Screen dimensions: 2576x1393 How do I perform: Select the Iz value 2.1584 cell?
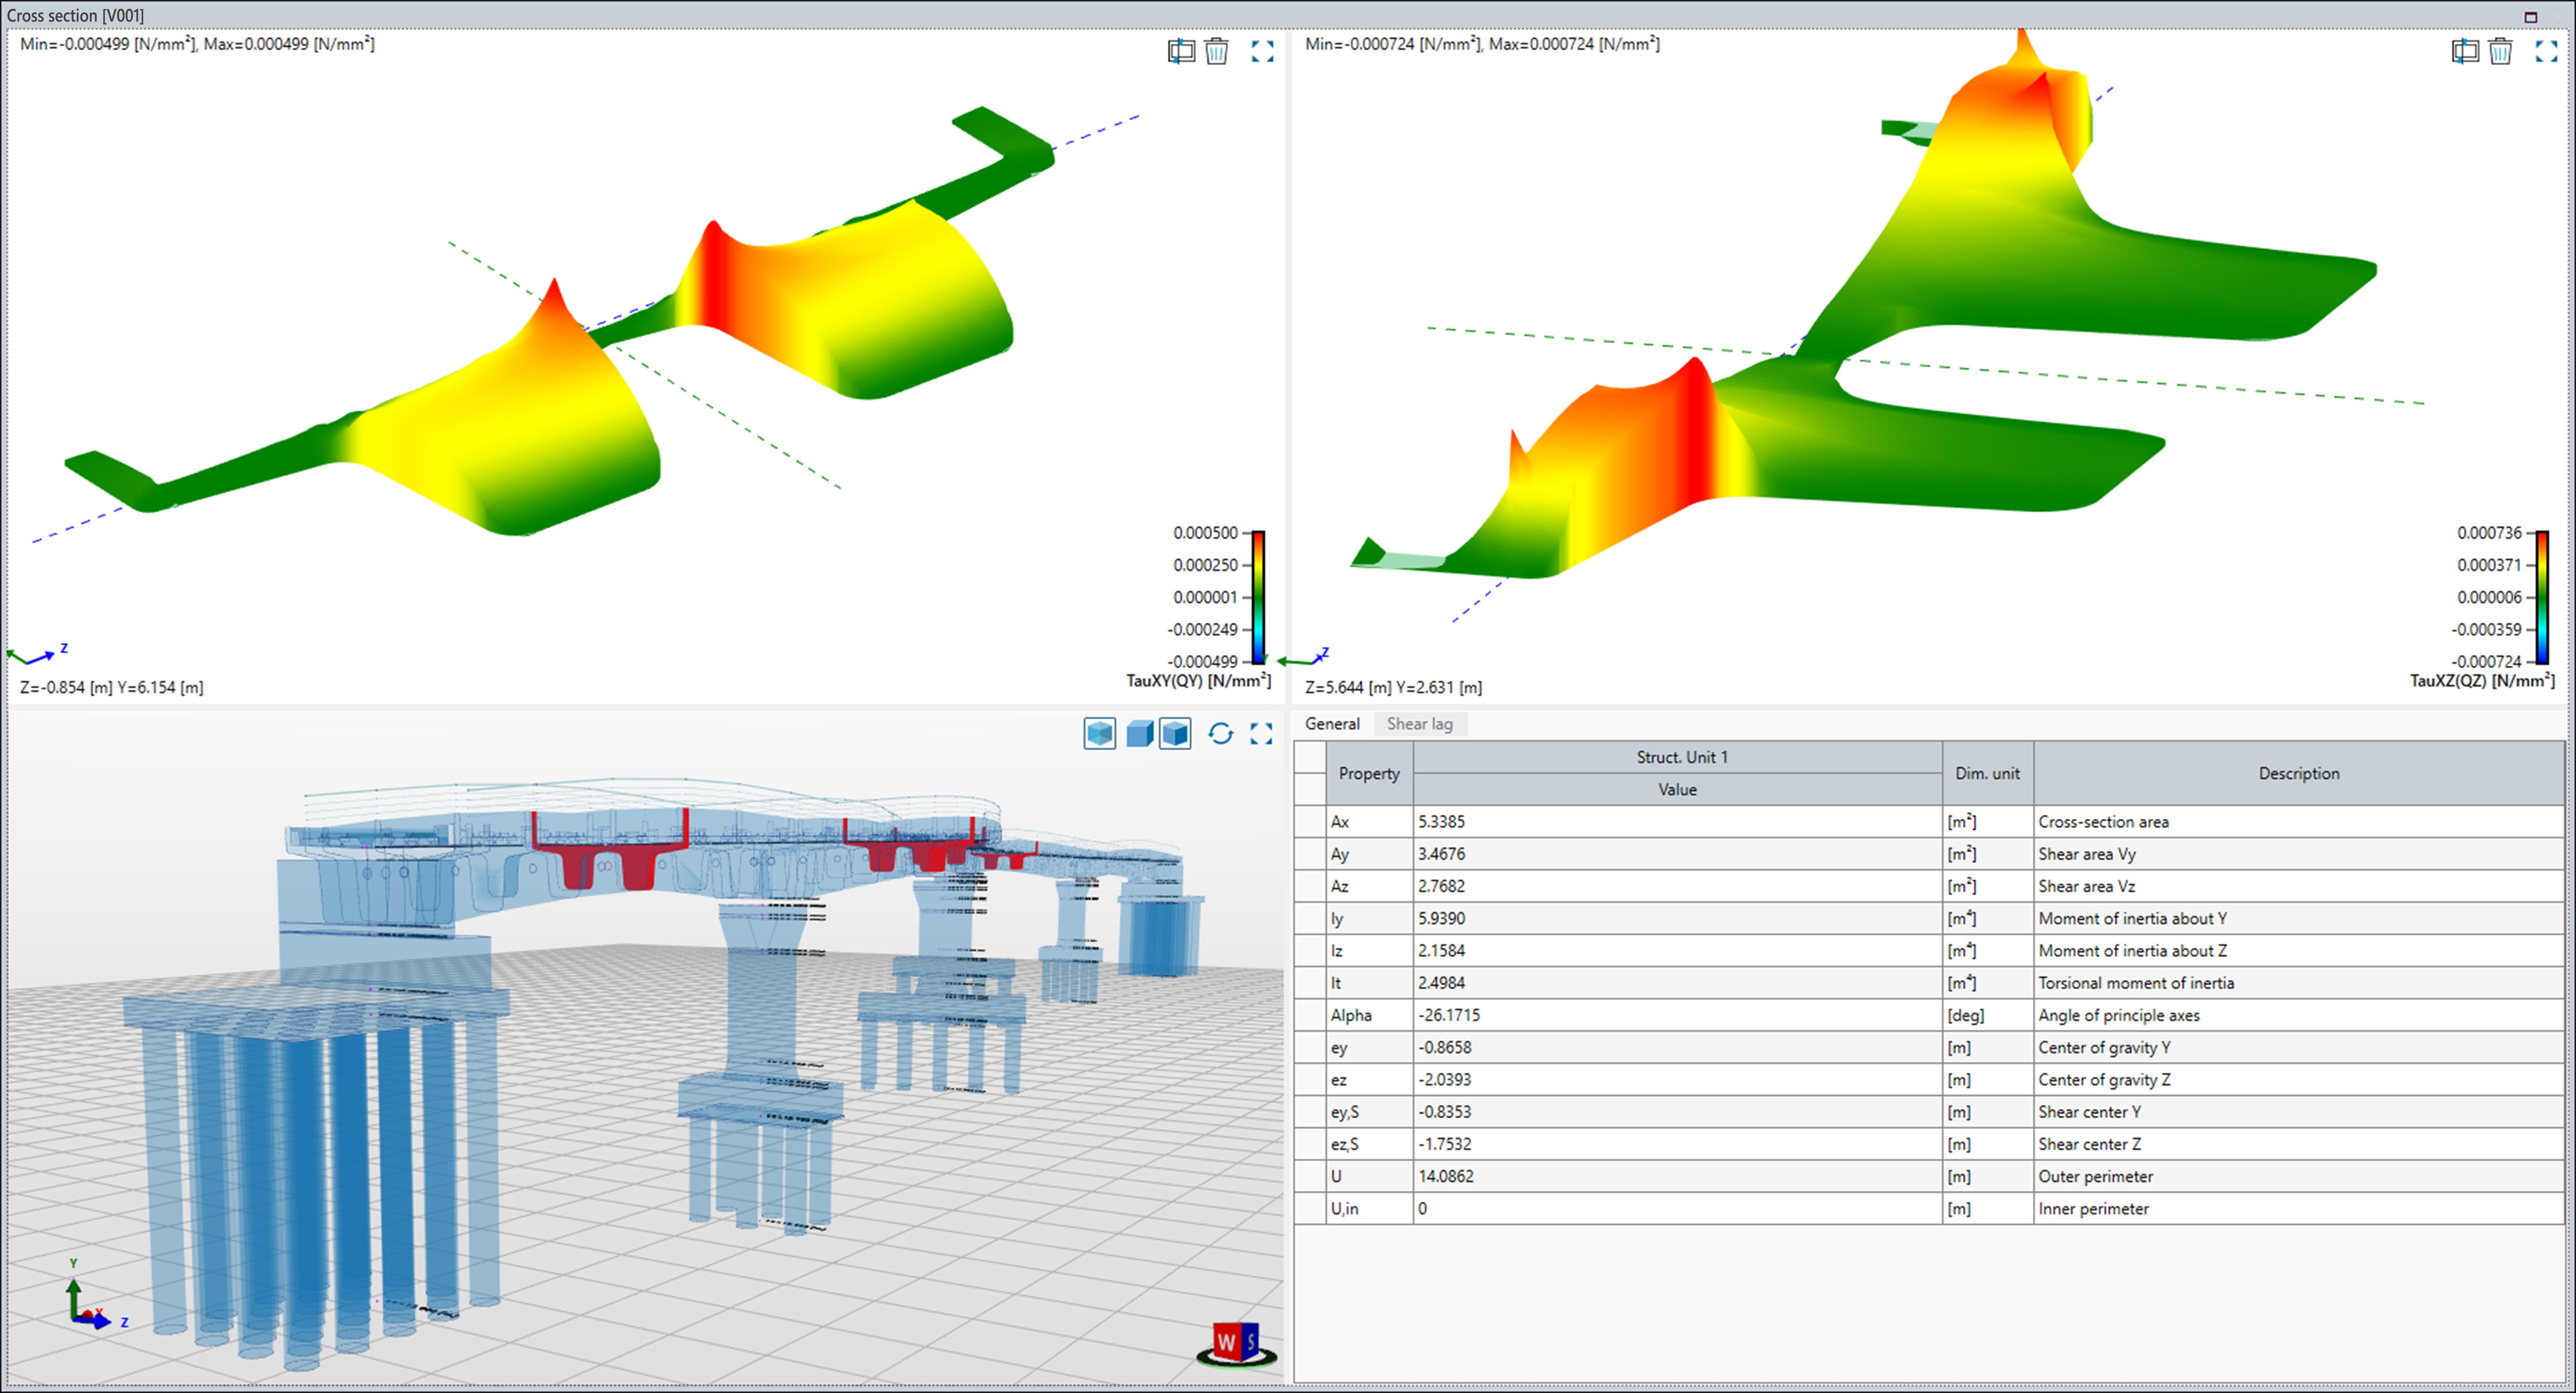pos(1678,951)
